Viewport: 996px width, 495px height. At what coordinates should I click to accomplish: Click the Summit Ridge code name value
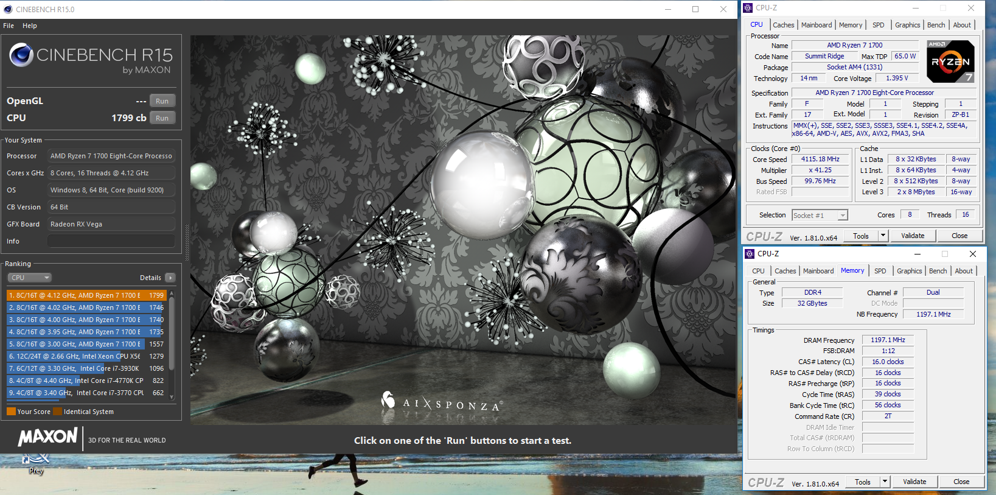[824, 56]
